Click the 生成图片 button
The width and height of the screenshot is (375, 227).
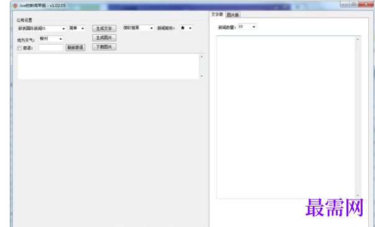pyautogui.click(x=104, y=38)
